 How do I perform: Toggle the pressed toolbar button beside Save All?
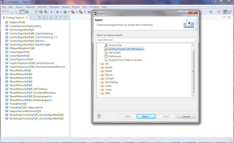click(x=22, y=12)
